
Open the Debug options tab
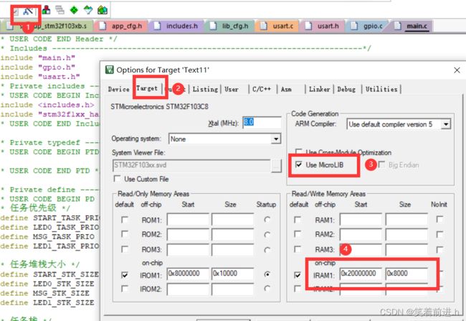point(346,89)
